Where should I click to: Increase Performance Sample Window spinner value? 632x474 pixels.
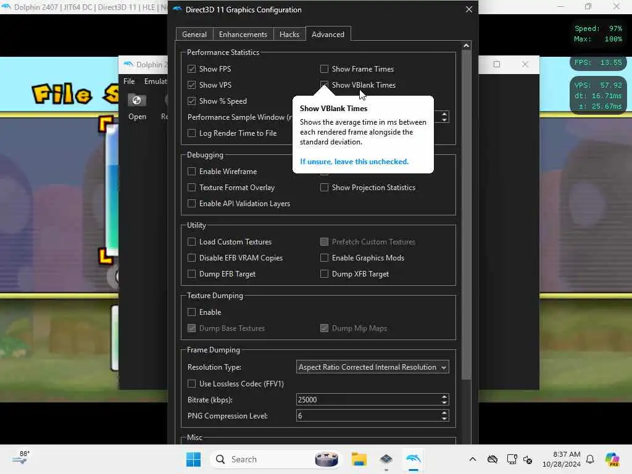click(444, 114)
